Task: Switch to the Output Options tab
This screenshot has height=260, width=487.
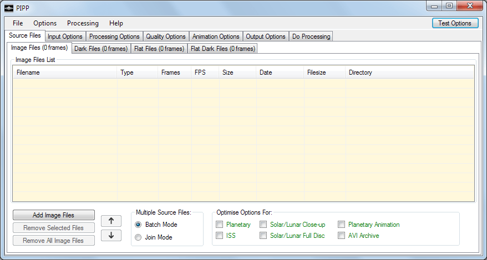Action: 266,37
